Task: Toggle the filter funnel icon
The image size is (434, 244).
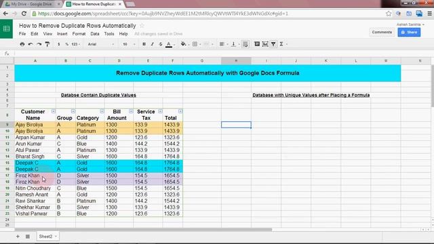Action: (273, 44)
